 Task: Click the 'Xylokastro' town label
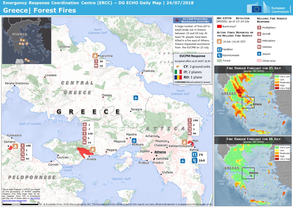pyautogui.click(x=14, y=135)
